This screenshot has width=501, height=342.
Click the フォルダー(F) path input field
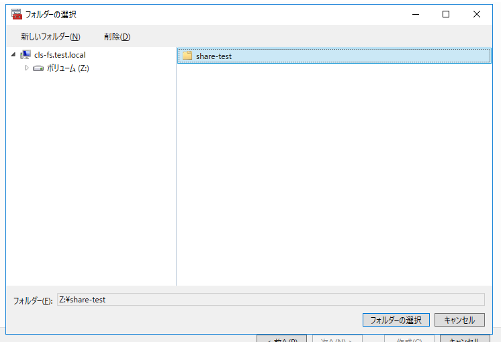click(x=271, y=300)
